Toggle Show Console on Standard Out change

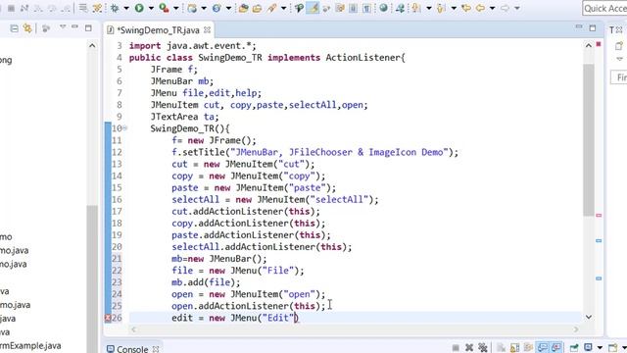543,347
